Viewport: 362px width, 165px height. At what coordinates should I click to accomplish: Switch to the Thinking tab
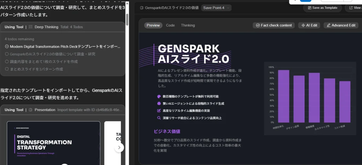tap(188, 25)
